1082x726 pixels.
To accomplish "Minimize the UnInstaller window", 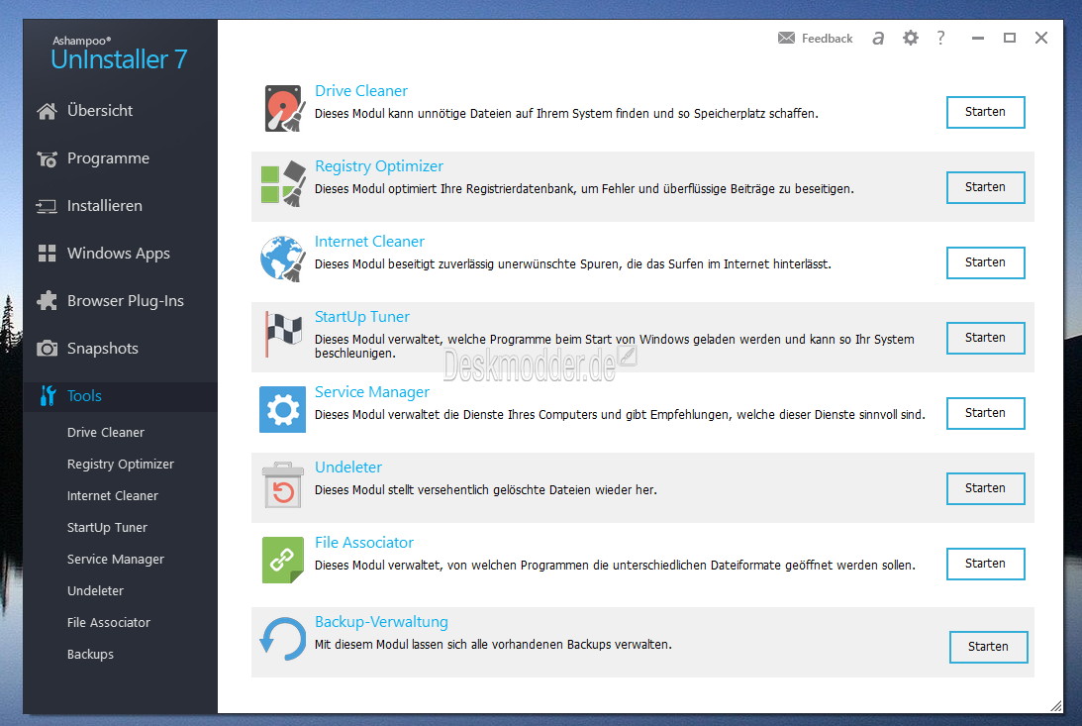I will coord(978,38).
